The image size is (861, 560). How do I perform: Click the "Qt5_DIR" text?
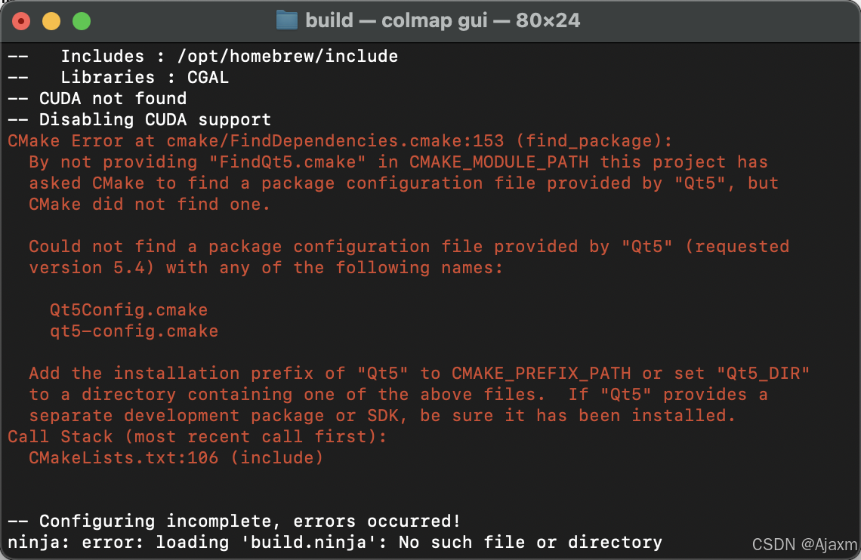(x=764, y=374)
